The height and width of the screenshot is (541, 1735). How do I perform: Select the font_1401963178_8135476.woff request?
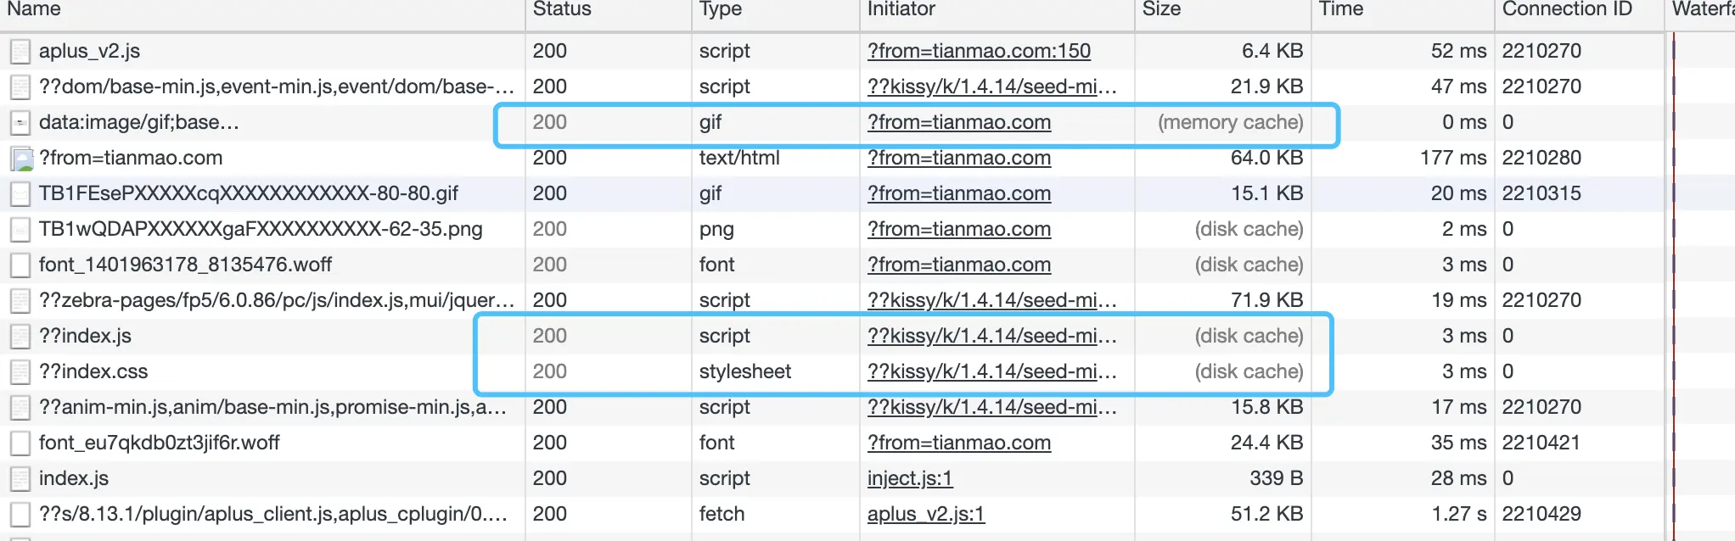[185, 265]
